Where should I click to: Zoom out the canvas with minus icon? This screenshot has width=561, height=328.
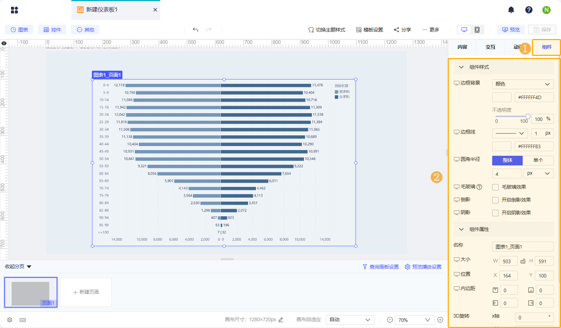[x=390, y=320]
